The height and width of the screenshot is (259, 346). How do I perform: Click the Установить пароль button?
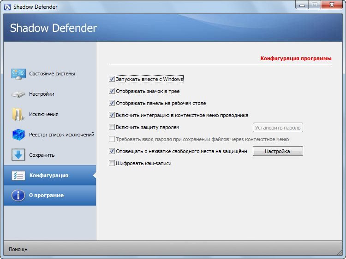pos(278,128)
